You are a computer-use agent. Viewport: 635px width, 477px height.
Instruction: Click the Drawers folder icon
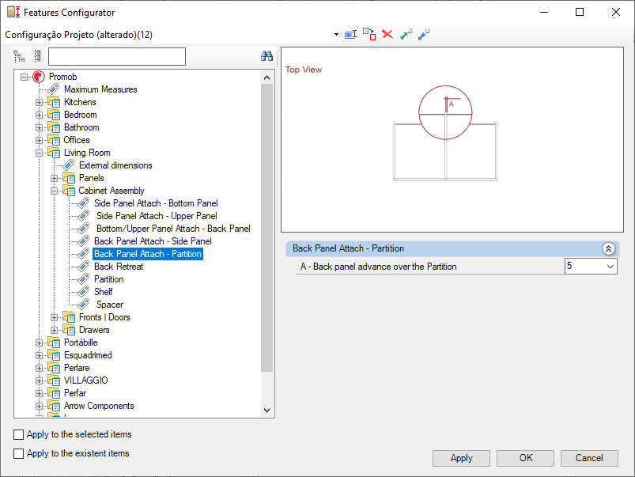point(69,330)
